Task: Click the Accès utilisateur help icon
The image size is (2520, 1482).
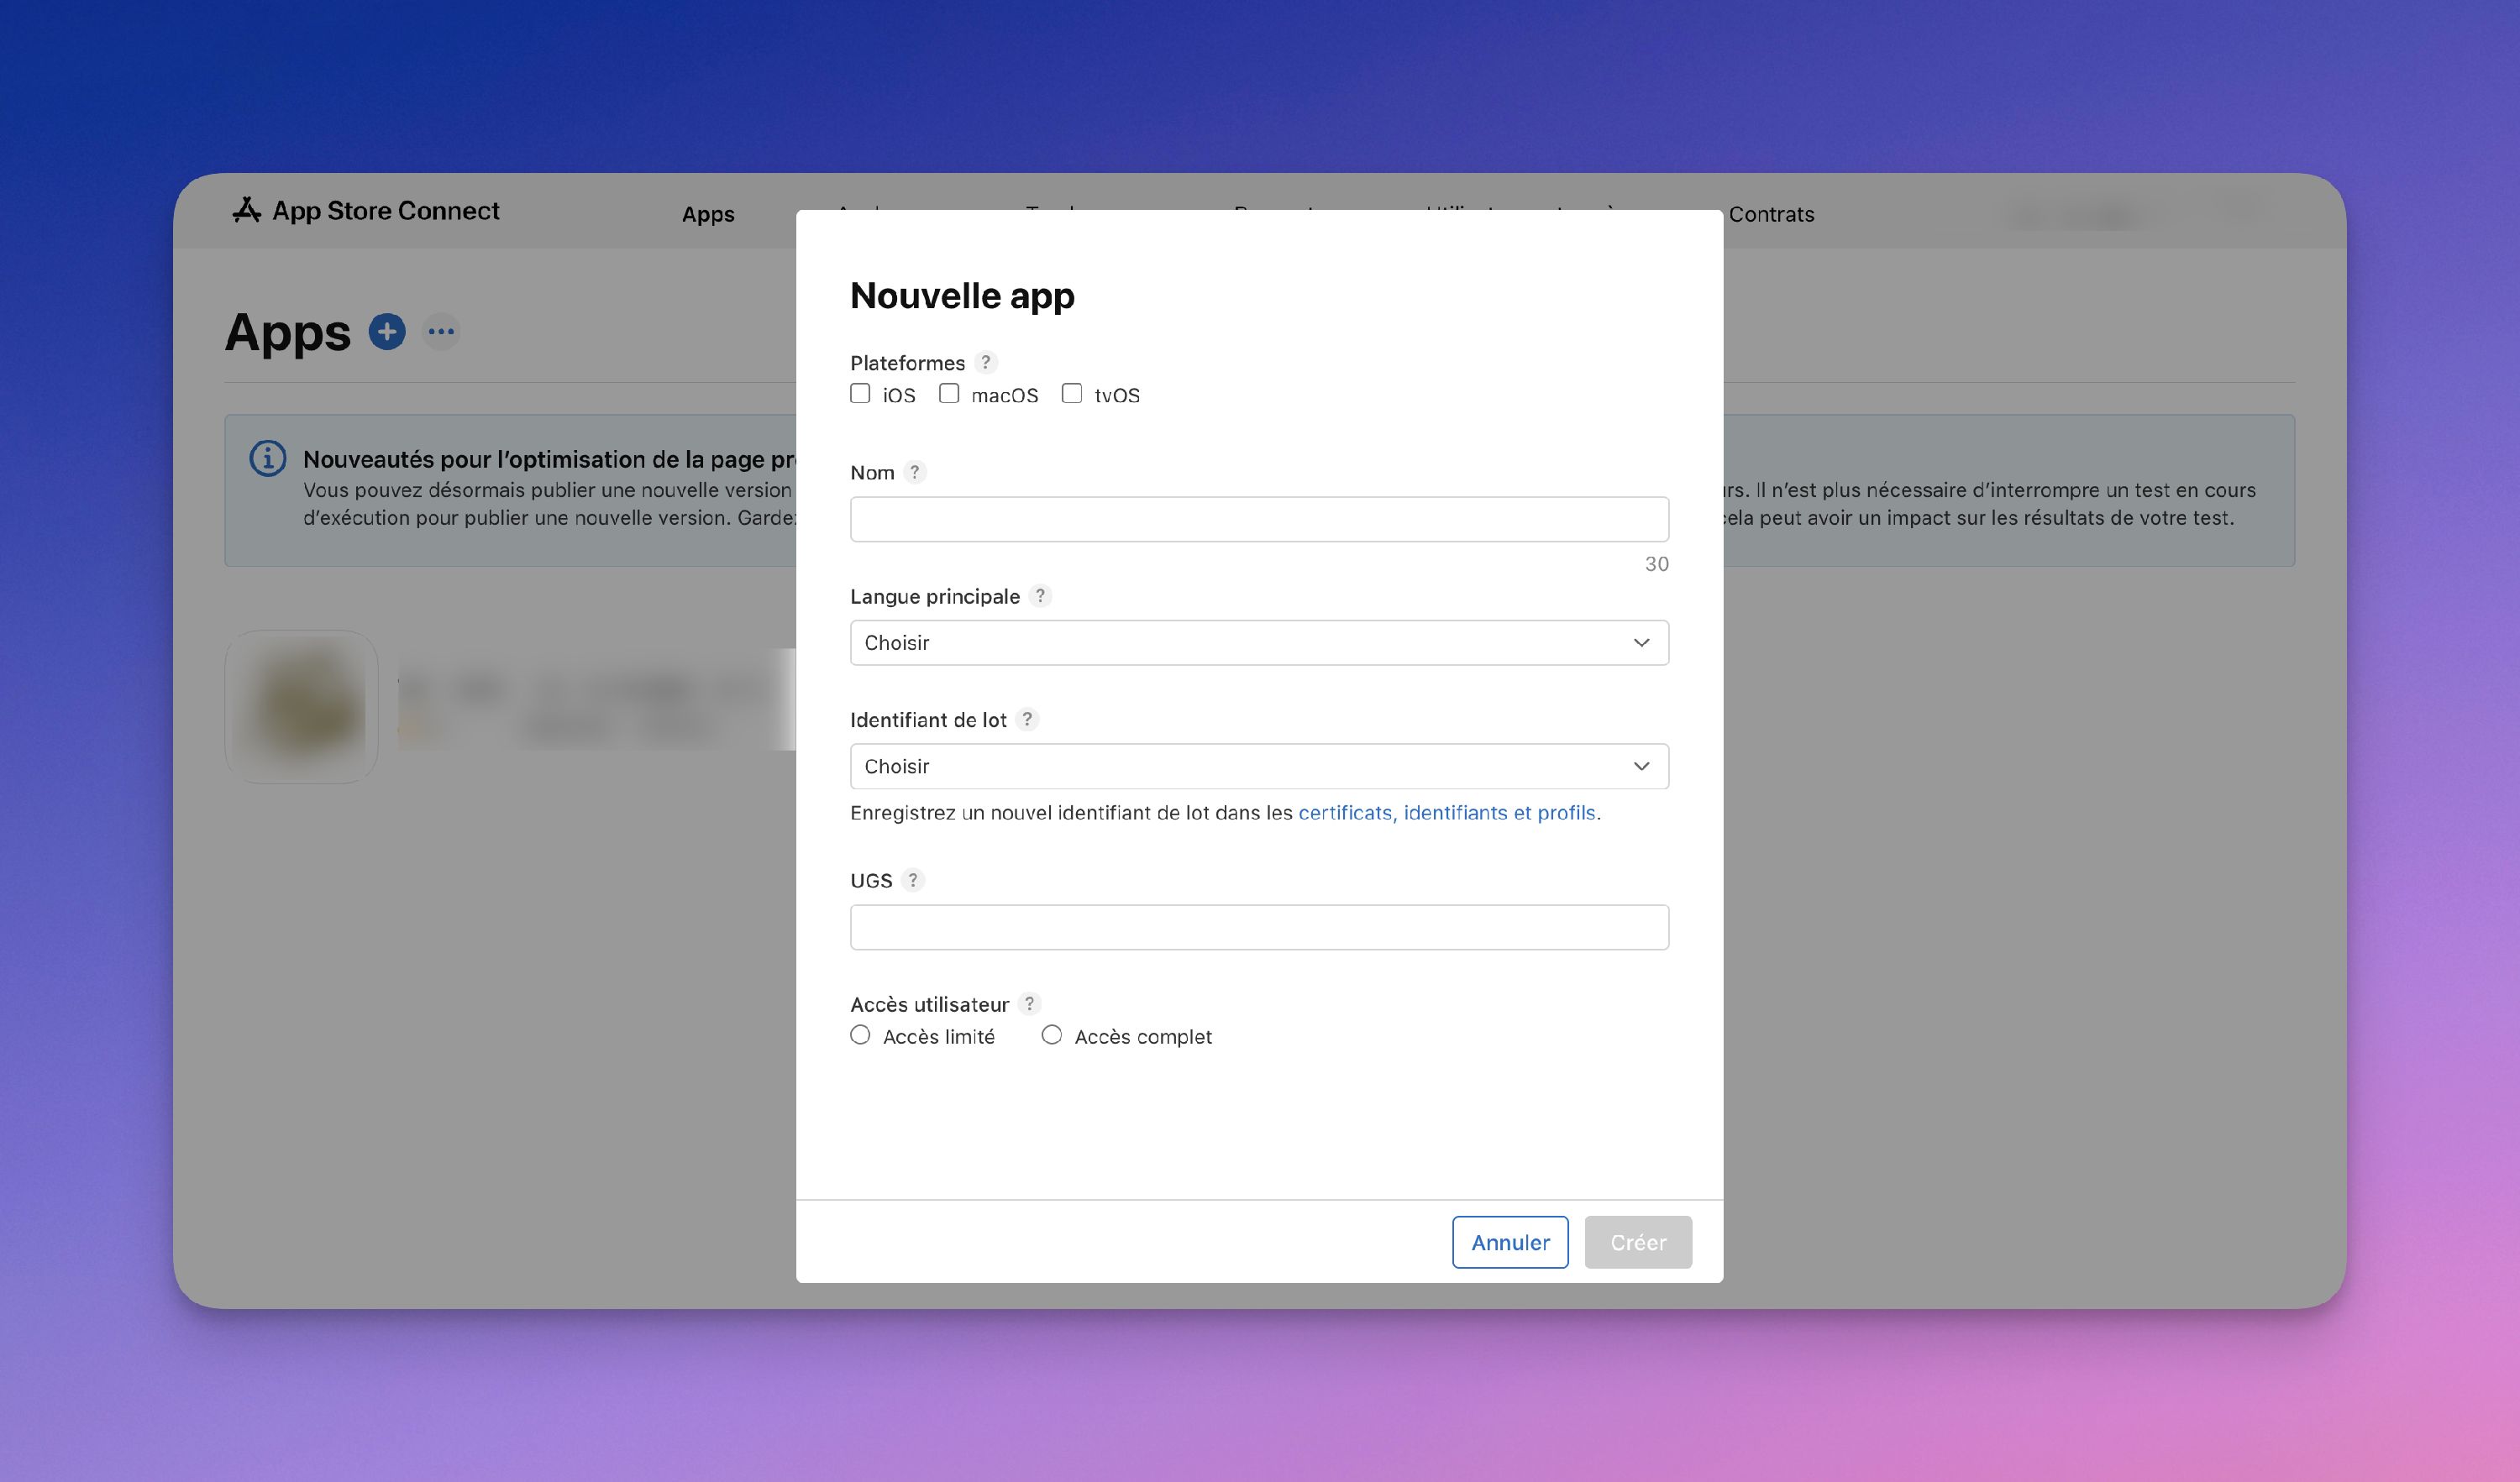Action: coord(1031,1003)
